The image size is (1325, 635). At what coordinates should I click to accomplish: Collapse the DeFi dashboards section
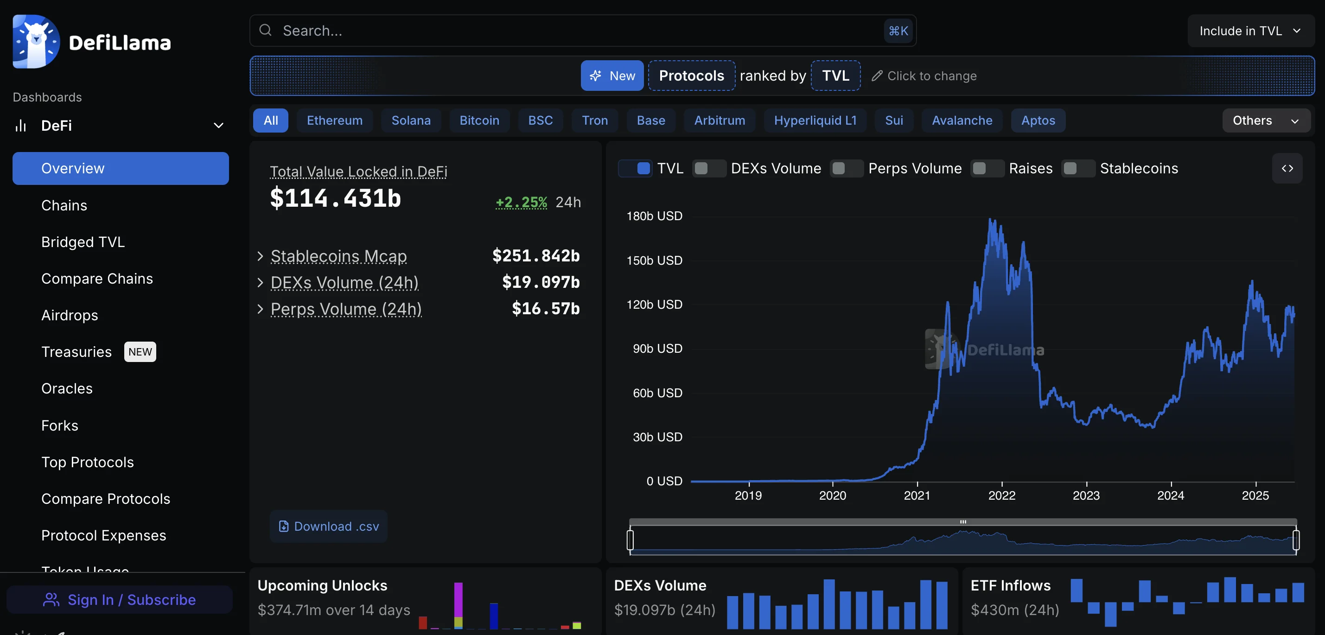coord(219,126)
